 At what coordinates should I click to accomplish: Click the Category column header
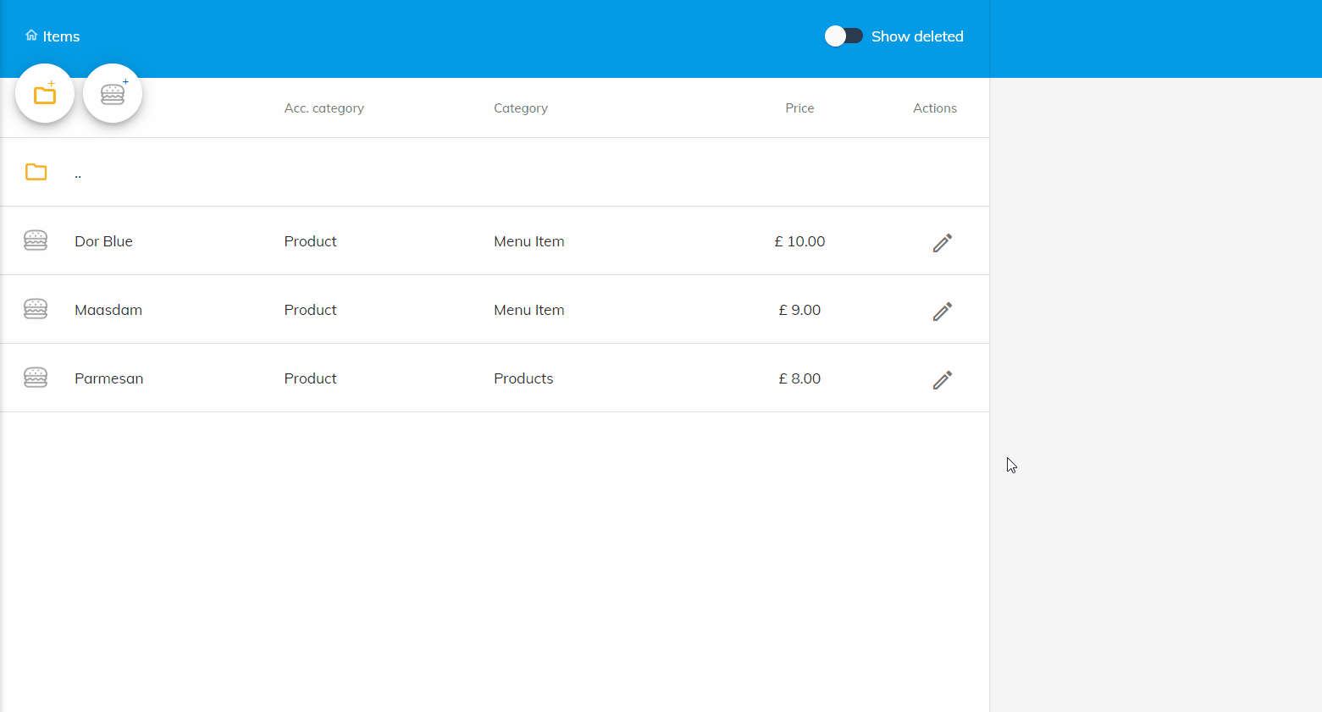[520, 108]
